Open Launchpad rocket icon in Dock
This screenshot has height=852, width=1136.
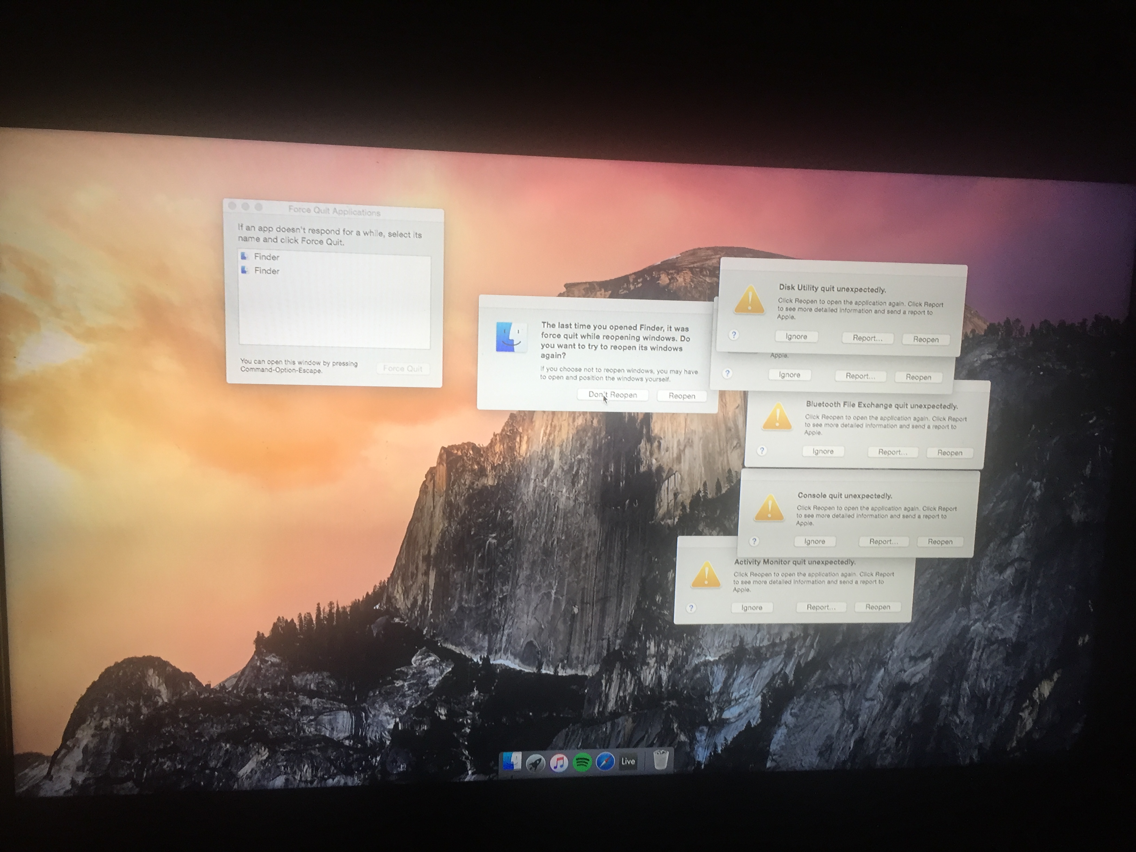tap(535, 763)
